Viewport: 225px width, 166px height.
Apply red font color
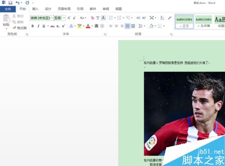[88, 26]
